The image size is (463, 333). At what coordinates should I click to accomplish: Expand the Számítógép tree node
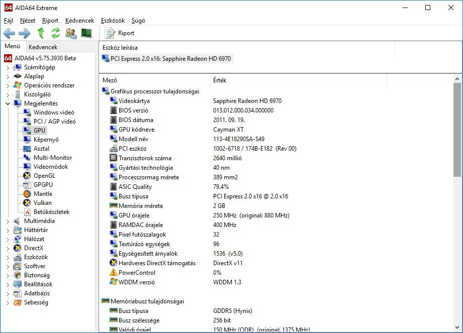[x=8, y=67]
